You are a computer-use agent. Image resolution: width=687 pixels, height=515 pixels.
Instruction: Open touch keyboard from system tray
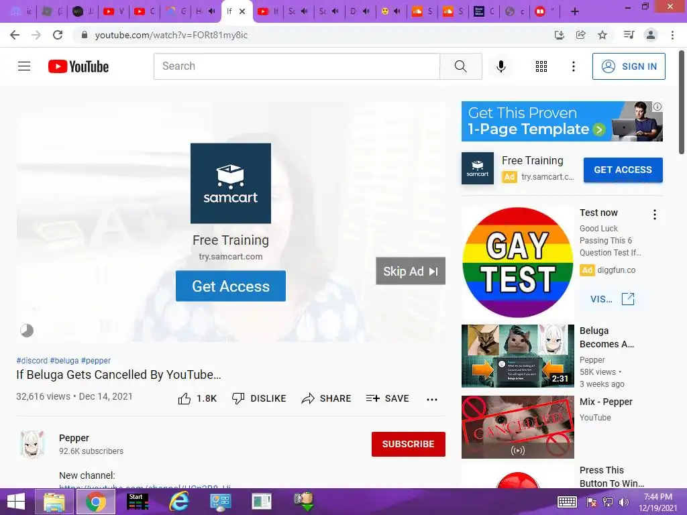pyautogui.click(x=567, y=502)
